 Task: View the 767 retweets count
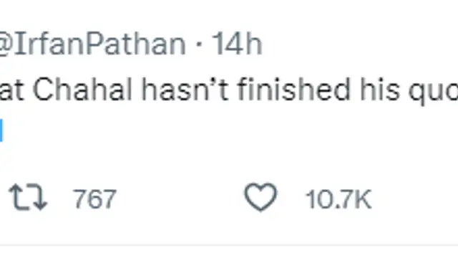click(95, 199)
